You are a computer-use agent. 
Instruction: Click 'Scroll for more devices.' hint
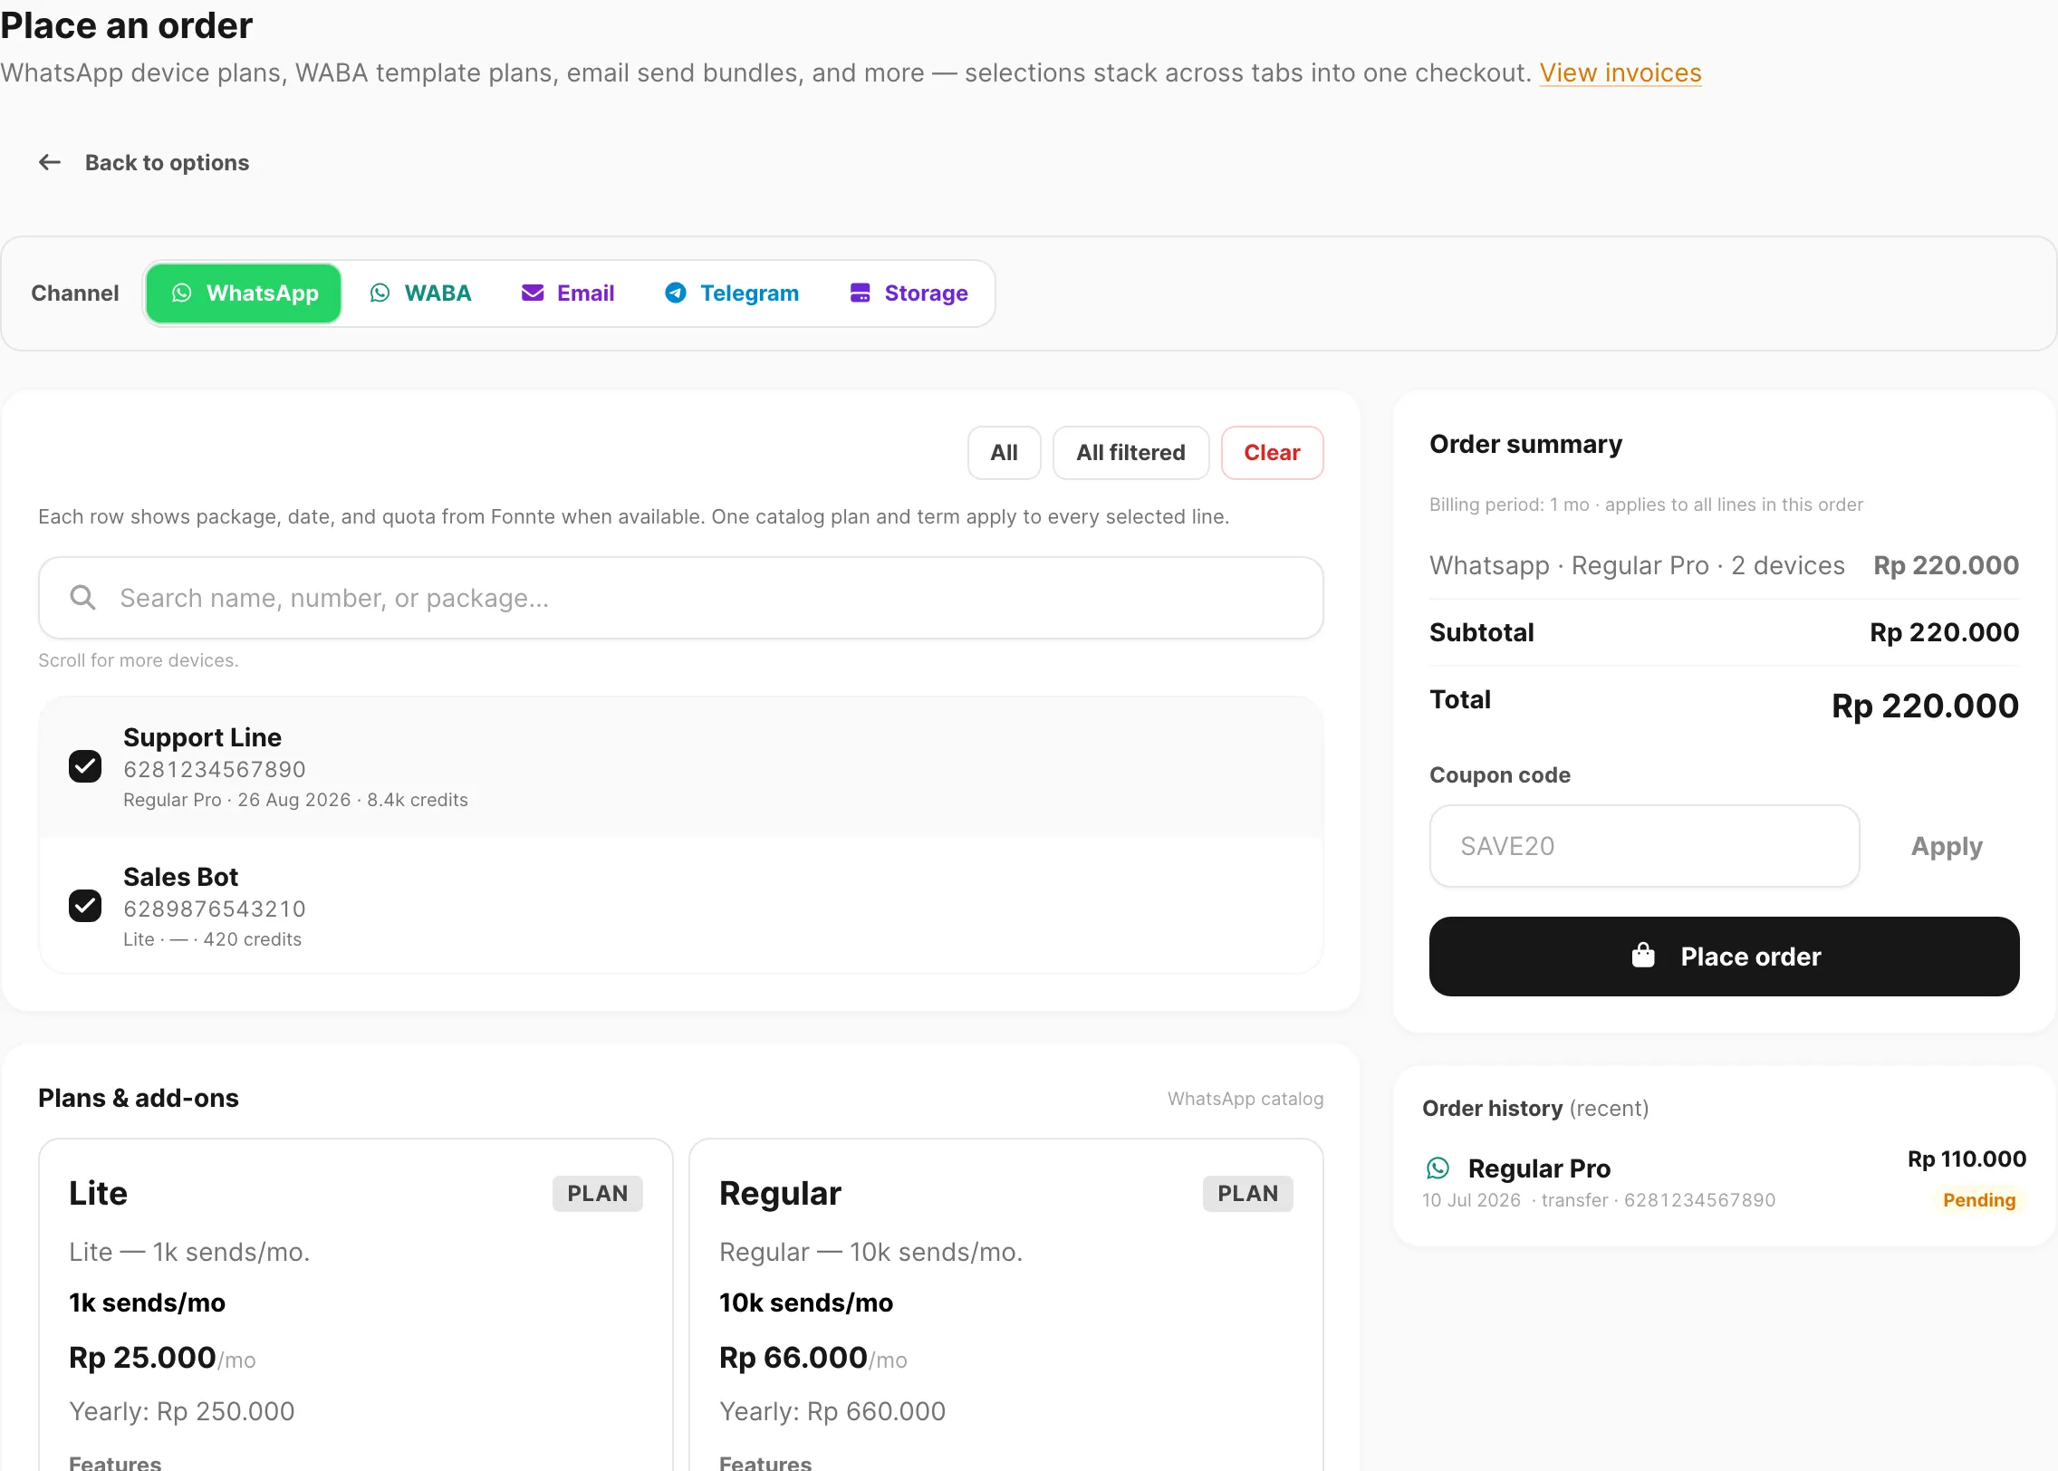click(x=139, y=660)
